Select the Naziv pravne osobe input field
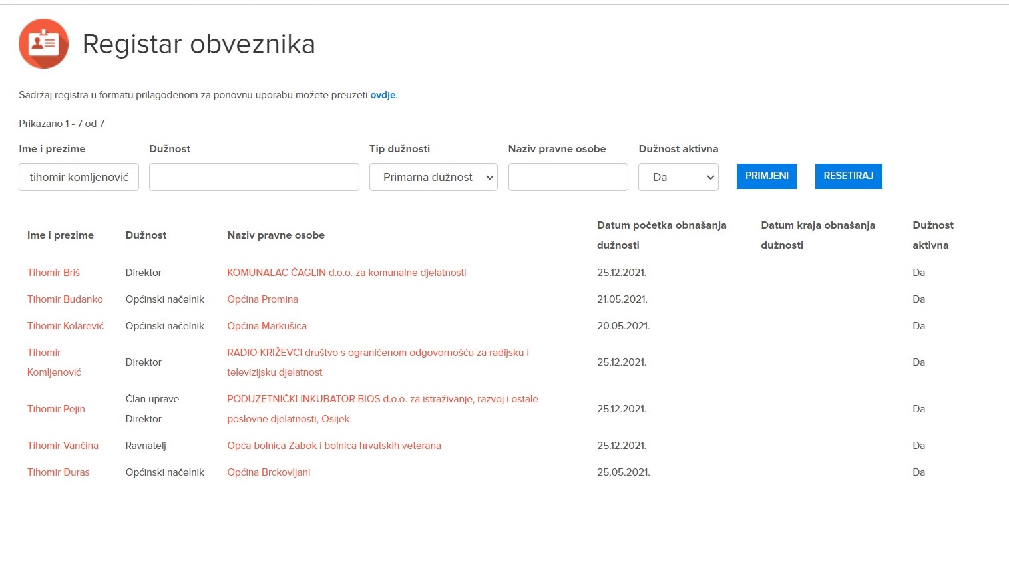Viewport: 1009px width, 568px height. [568, 177]
